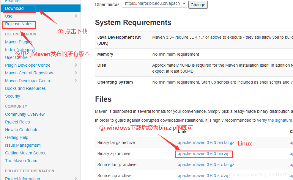293x180 pixels.
Task: Select the System Requirements heading
Action: tap(133, 22)
